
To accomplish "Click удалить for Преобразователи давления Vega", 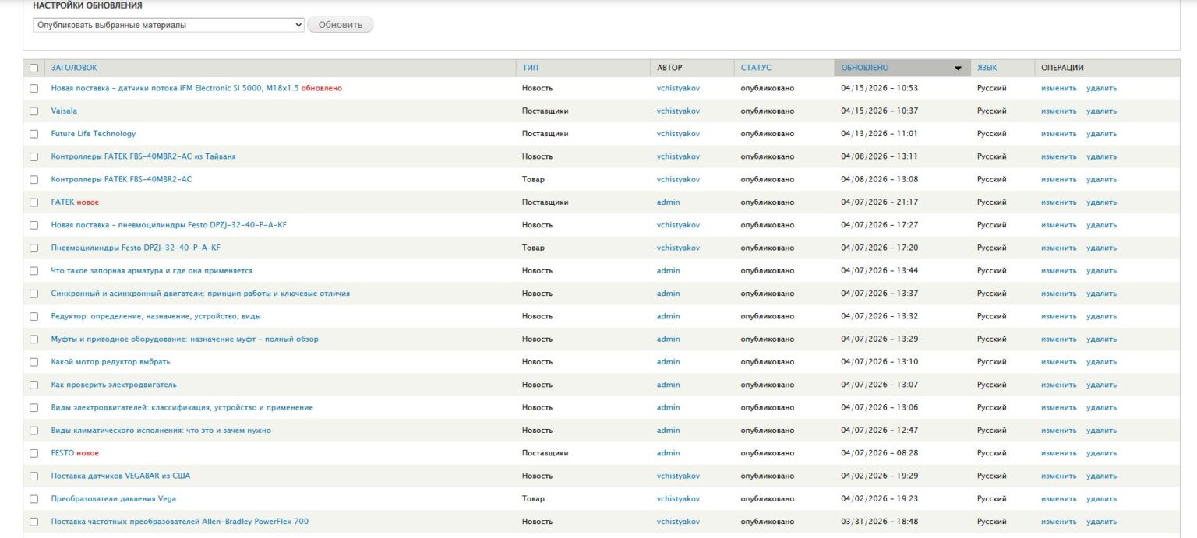I will (1101, 498).
